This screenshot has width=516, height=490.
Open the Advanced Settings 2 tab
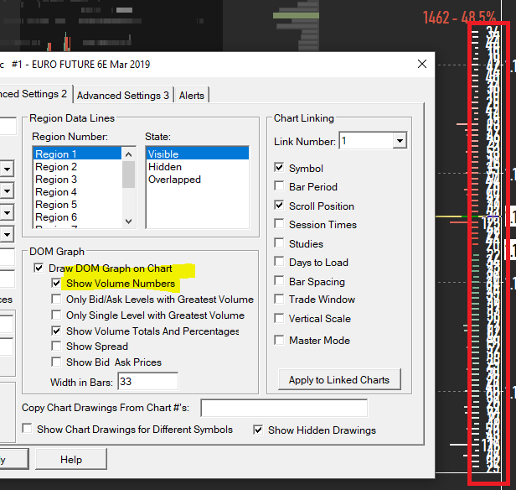[34, 94]
